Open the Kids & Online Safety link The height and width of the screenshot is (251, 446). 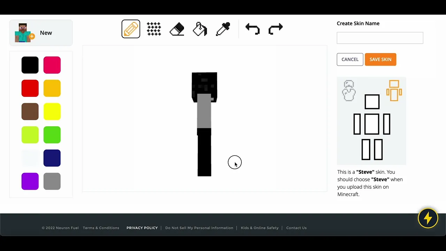tap(260, 228)
